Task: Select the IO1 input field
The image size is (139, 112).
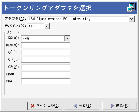Action: coord(46,60)
